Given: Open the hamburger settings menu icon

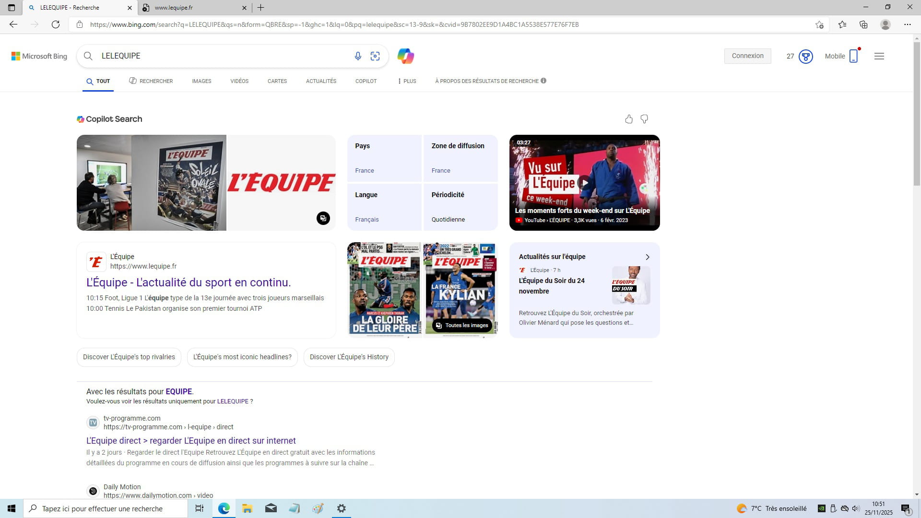Looking at the screenshot, I should click(x=879, y=56).
